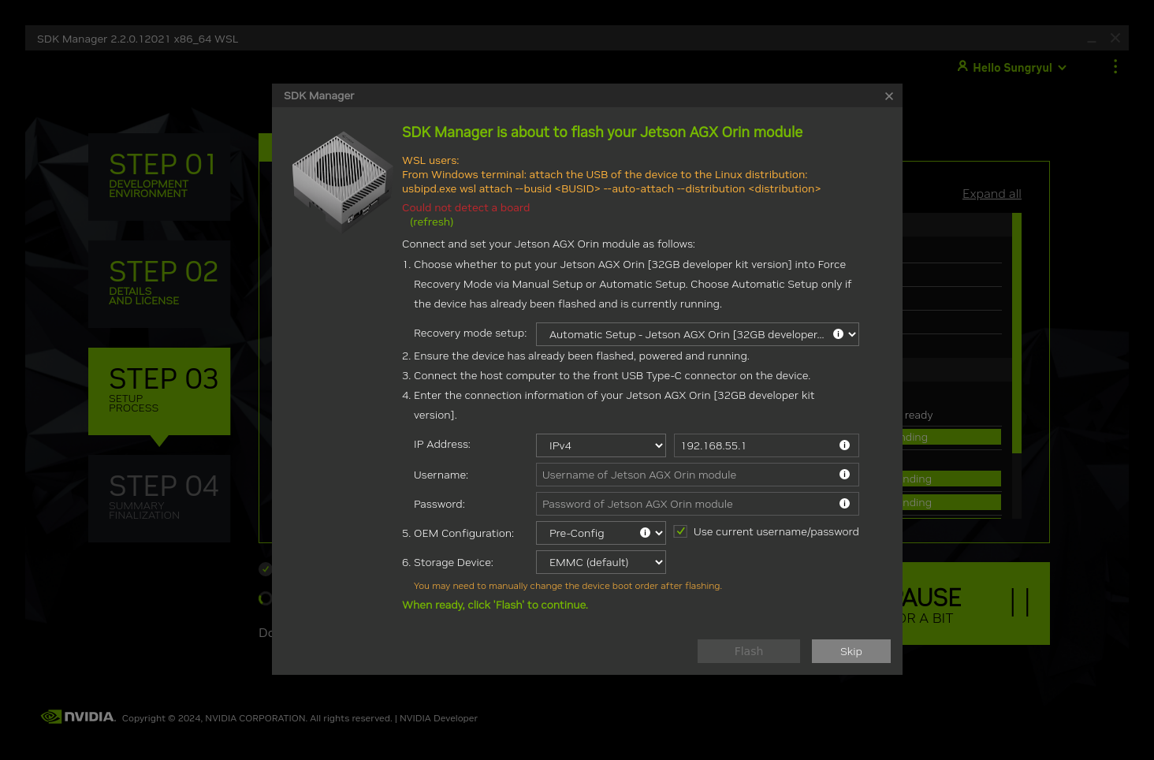Click the 'Recovery mode setup:' label
This screenshot has width=1154, height=760.
pyautogui.click(x=471, y=333)
